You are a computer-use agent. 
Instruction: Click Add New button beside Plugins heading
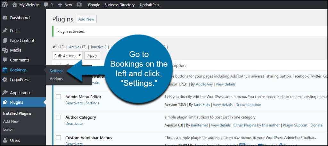(86, 19)
